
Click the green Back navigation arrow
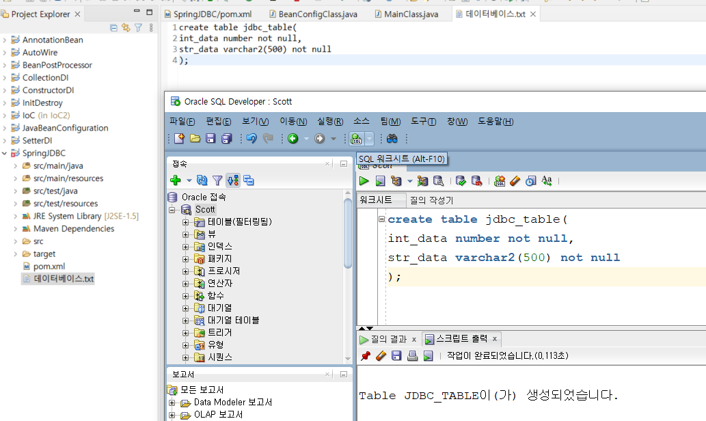click(293, 139)
